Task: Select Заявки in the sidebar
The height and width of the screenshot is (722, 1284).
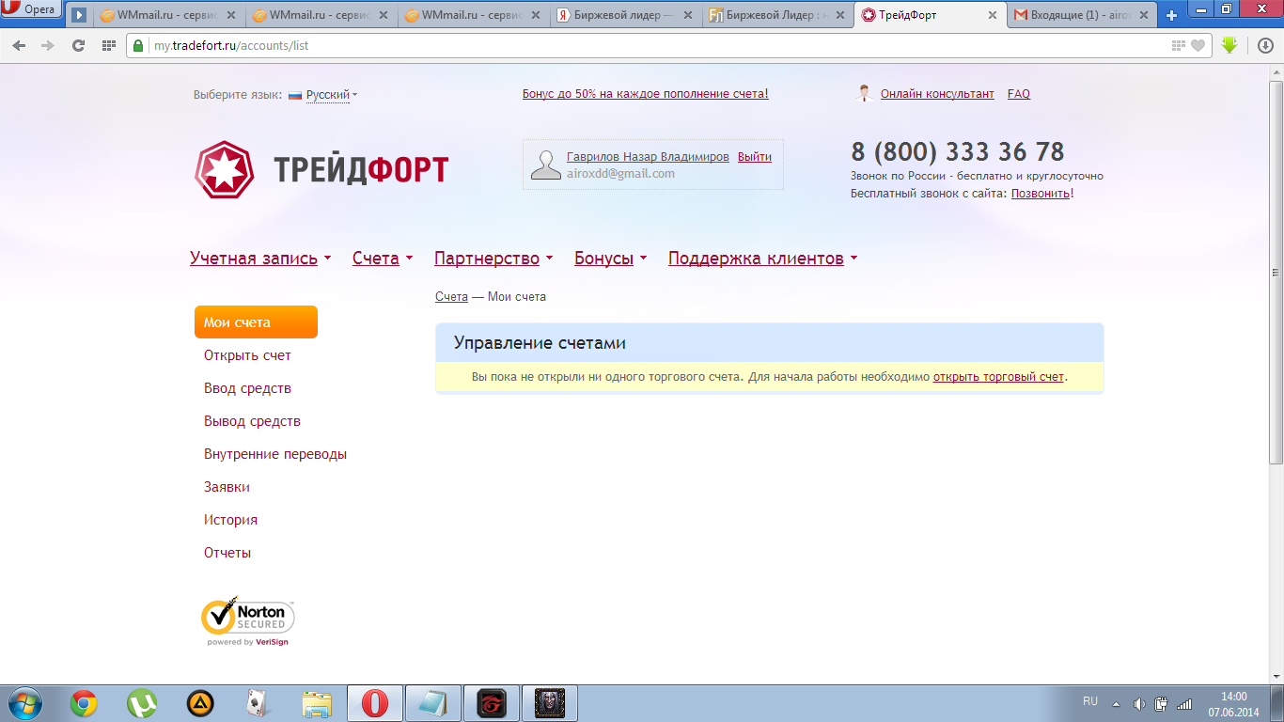Action: pos(227,487)
